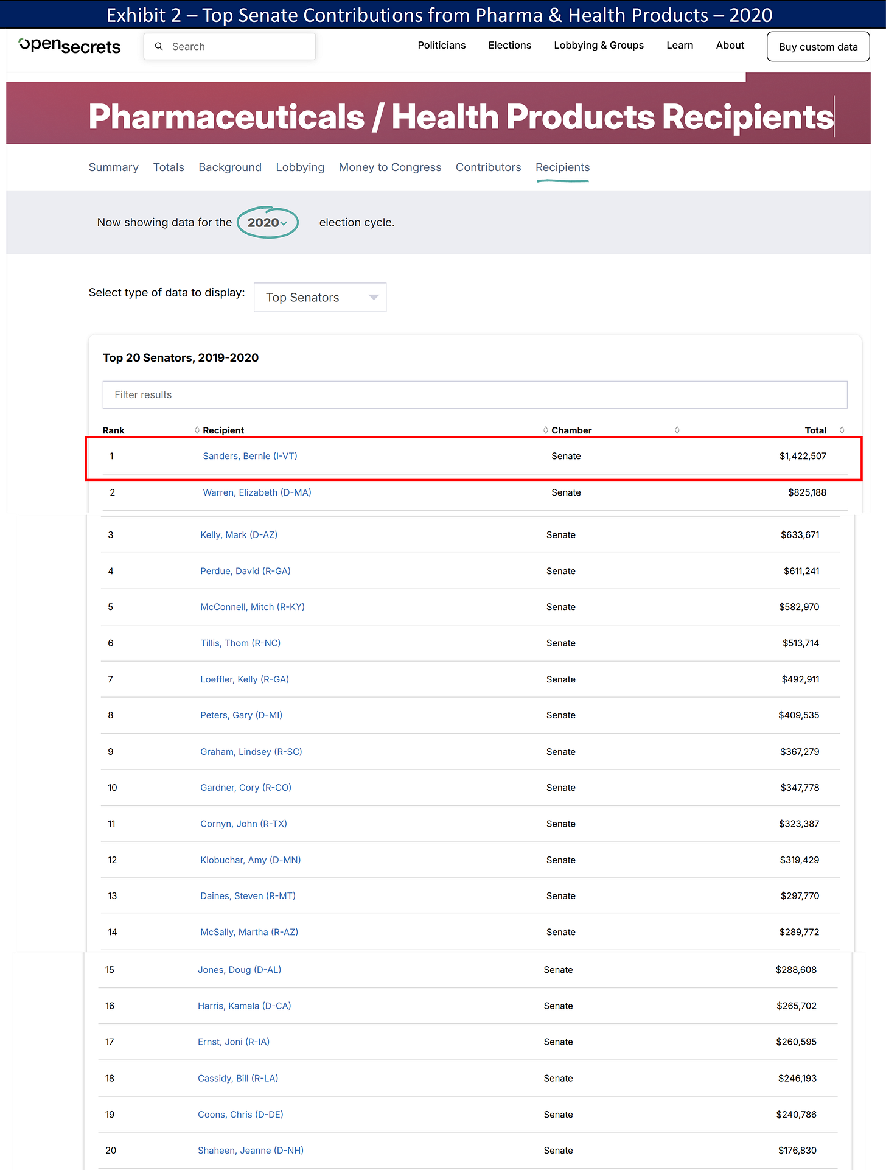Click the $582,970 total value
Viewport: 886px width, 1170px height.
click(x=799, y=607)
